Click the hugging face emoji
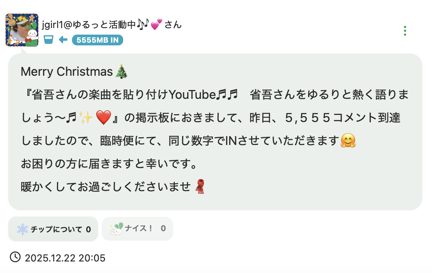This screenshot has height=273, width=432. point(348,141)
